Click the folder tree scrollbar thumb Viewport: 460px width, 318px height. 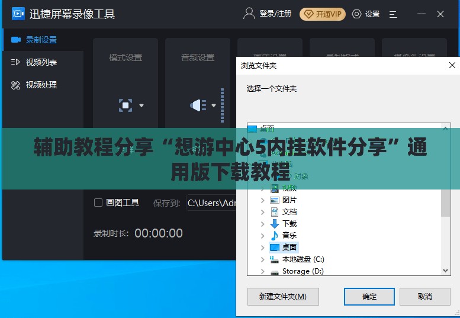[x=445, y=203]
